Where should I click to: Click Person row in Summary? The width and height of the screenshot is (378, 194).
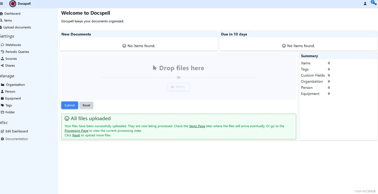tap(315, 88)
